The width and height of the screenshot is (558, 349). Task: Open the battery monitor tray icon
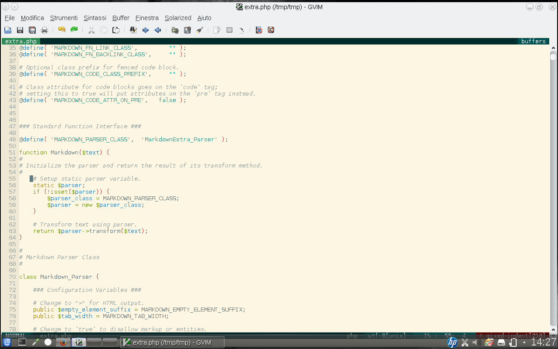click(513, 342)
